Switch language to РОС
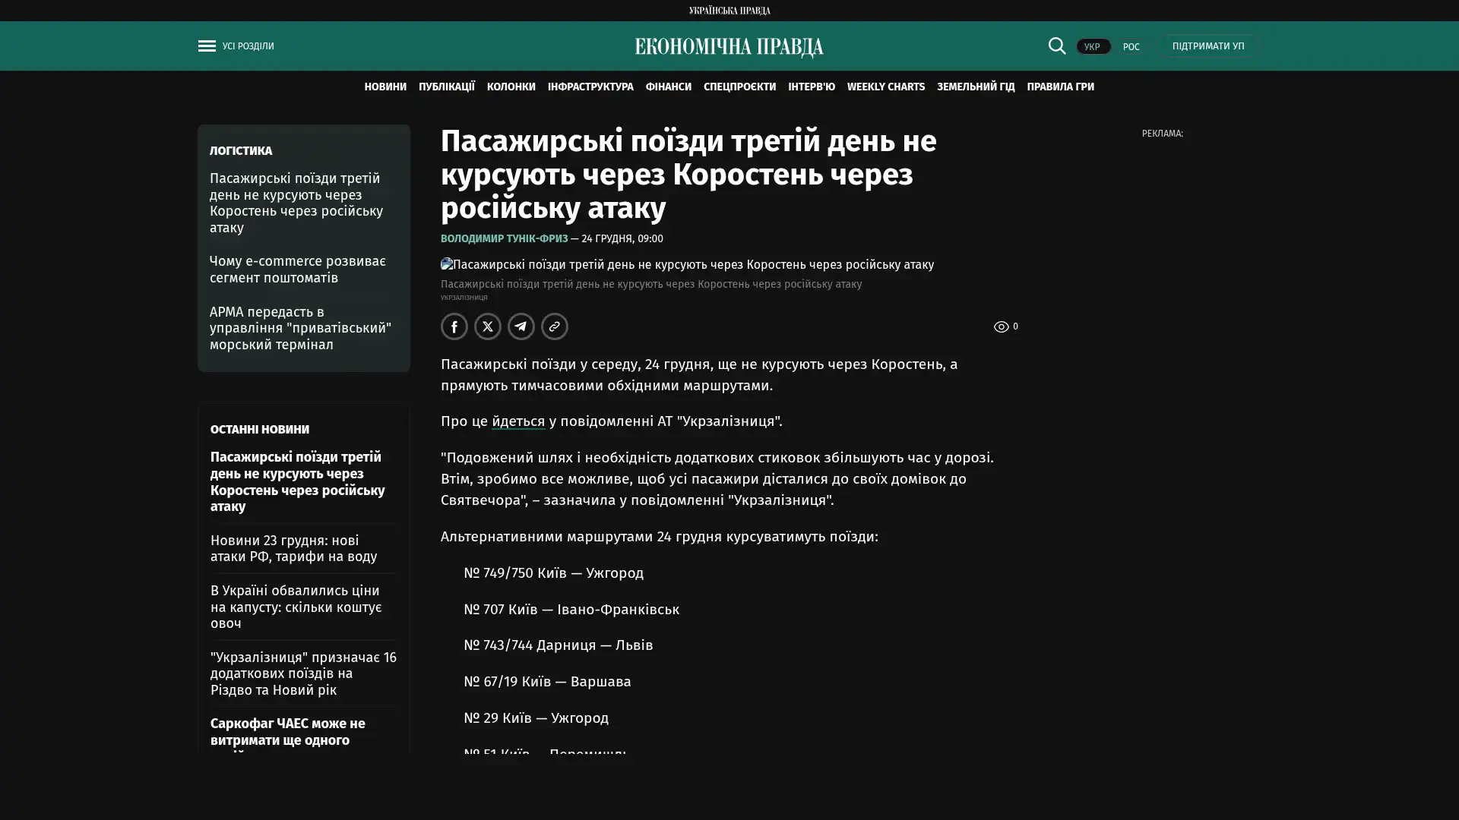Viewport: 1459px width, 820px height. [1131, 47]
